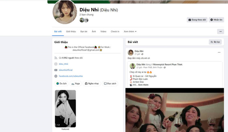Click the first mutual friend avatar
This screenshot has width=228, height=132.
82,20
